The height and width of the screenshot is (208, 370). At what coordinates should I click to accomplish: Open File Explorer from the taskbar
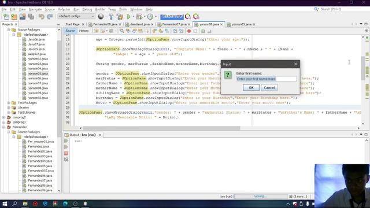25,203
